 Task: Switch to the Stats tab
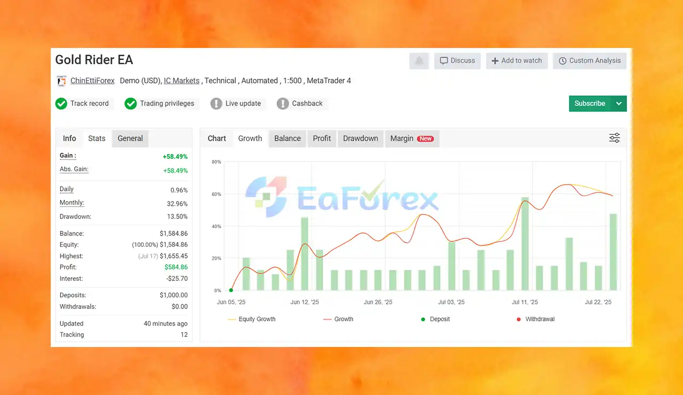point(97,138)
